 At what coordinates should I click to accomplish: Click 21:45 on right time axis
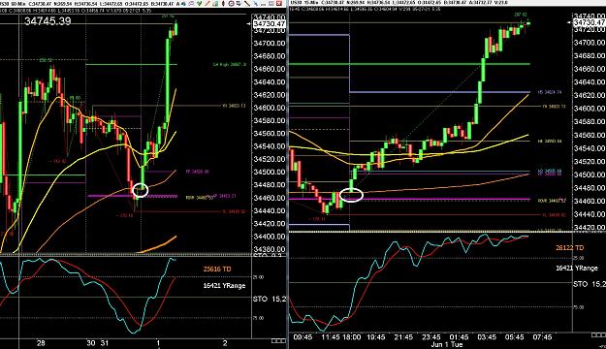point(403,337)
